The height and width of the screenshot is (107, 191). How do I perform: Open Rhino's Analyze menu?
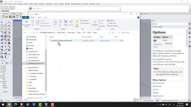click(x=61, y=4)
